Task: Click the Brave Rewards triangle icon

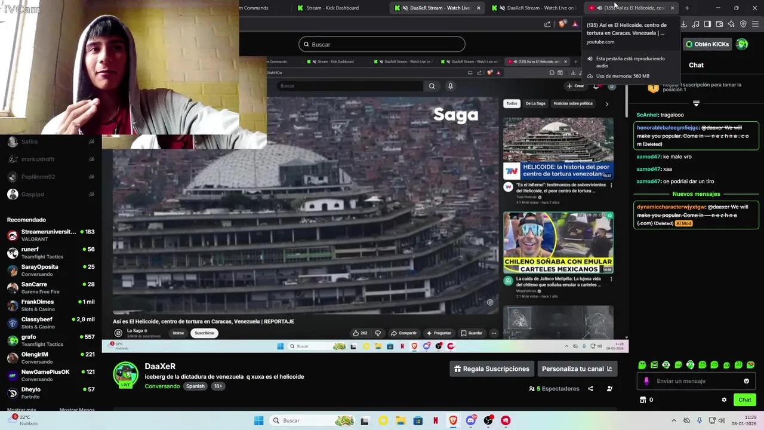Action: click(x=575, y=24)
